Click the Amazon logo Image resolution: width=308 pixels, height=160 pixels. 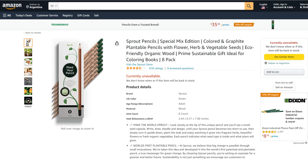pos(12,6)
